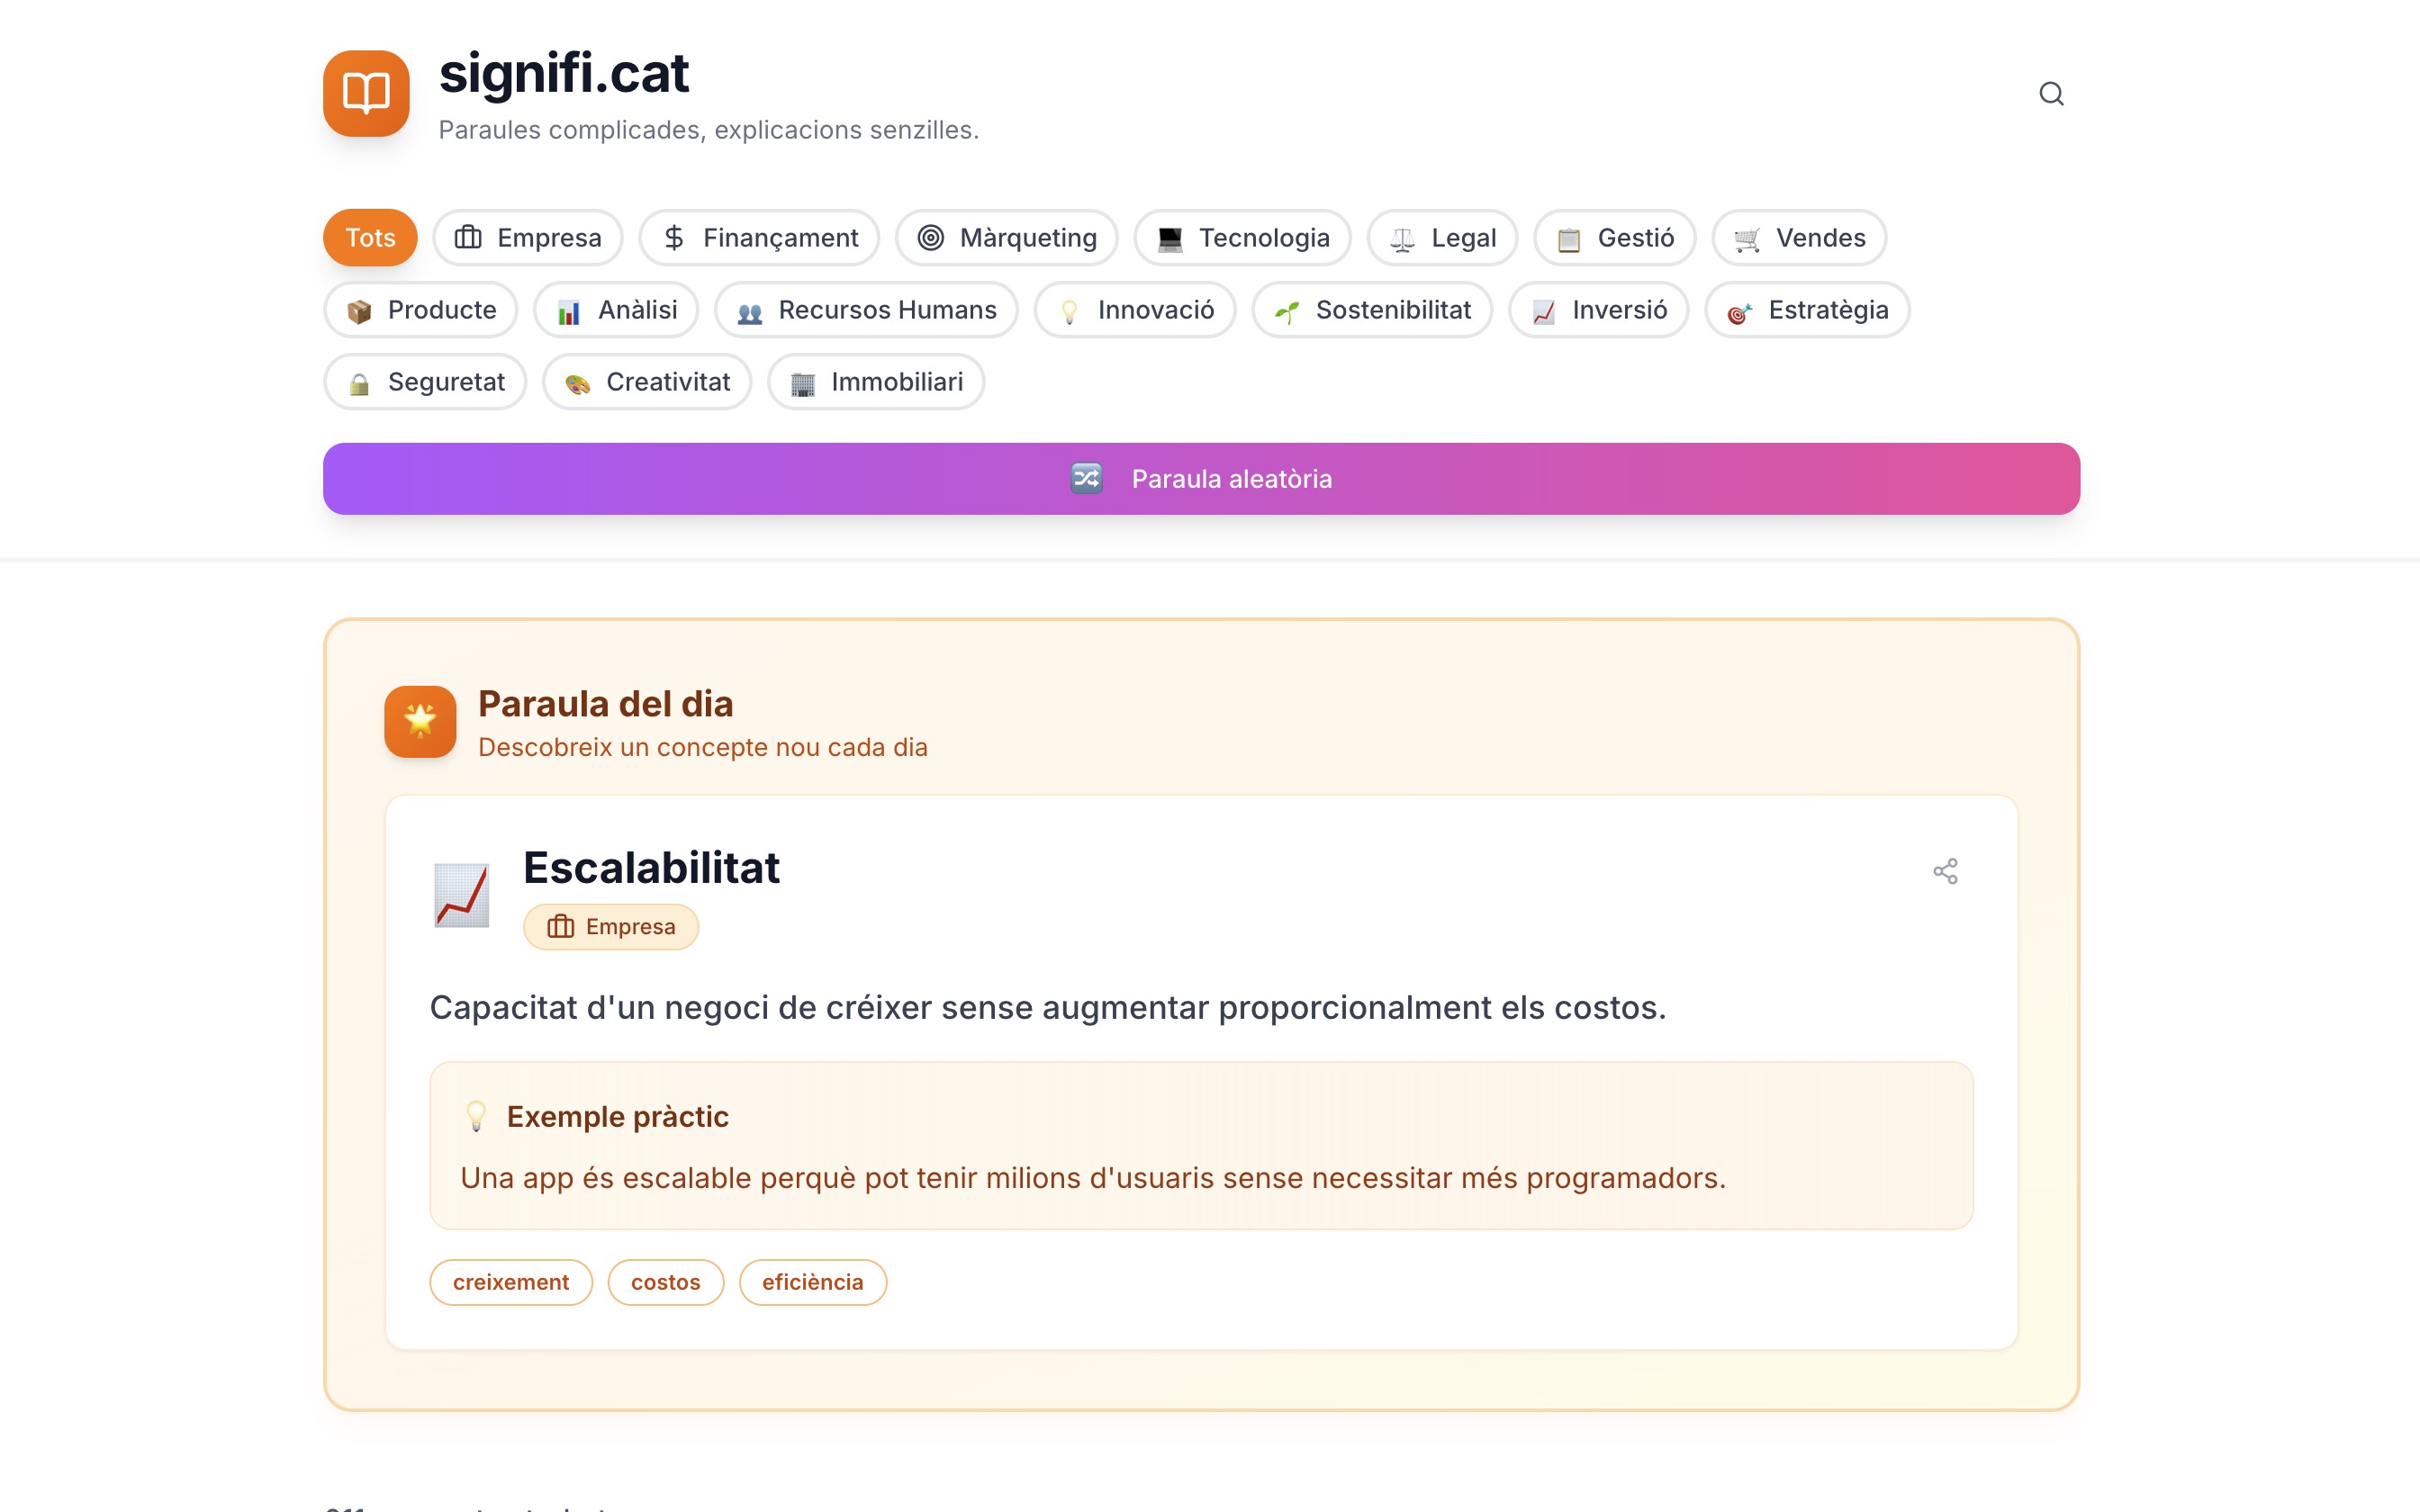The width and height of the screenshot is (2420, 1512).
Task: Click the Seguretat filter with the lock icon
Action: [424, 381]
